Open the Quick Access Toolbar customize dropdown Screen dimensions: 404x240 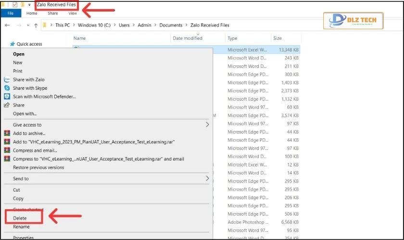pyautogui.click(x=29, y=5)
